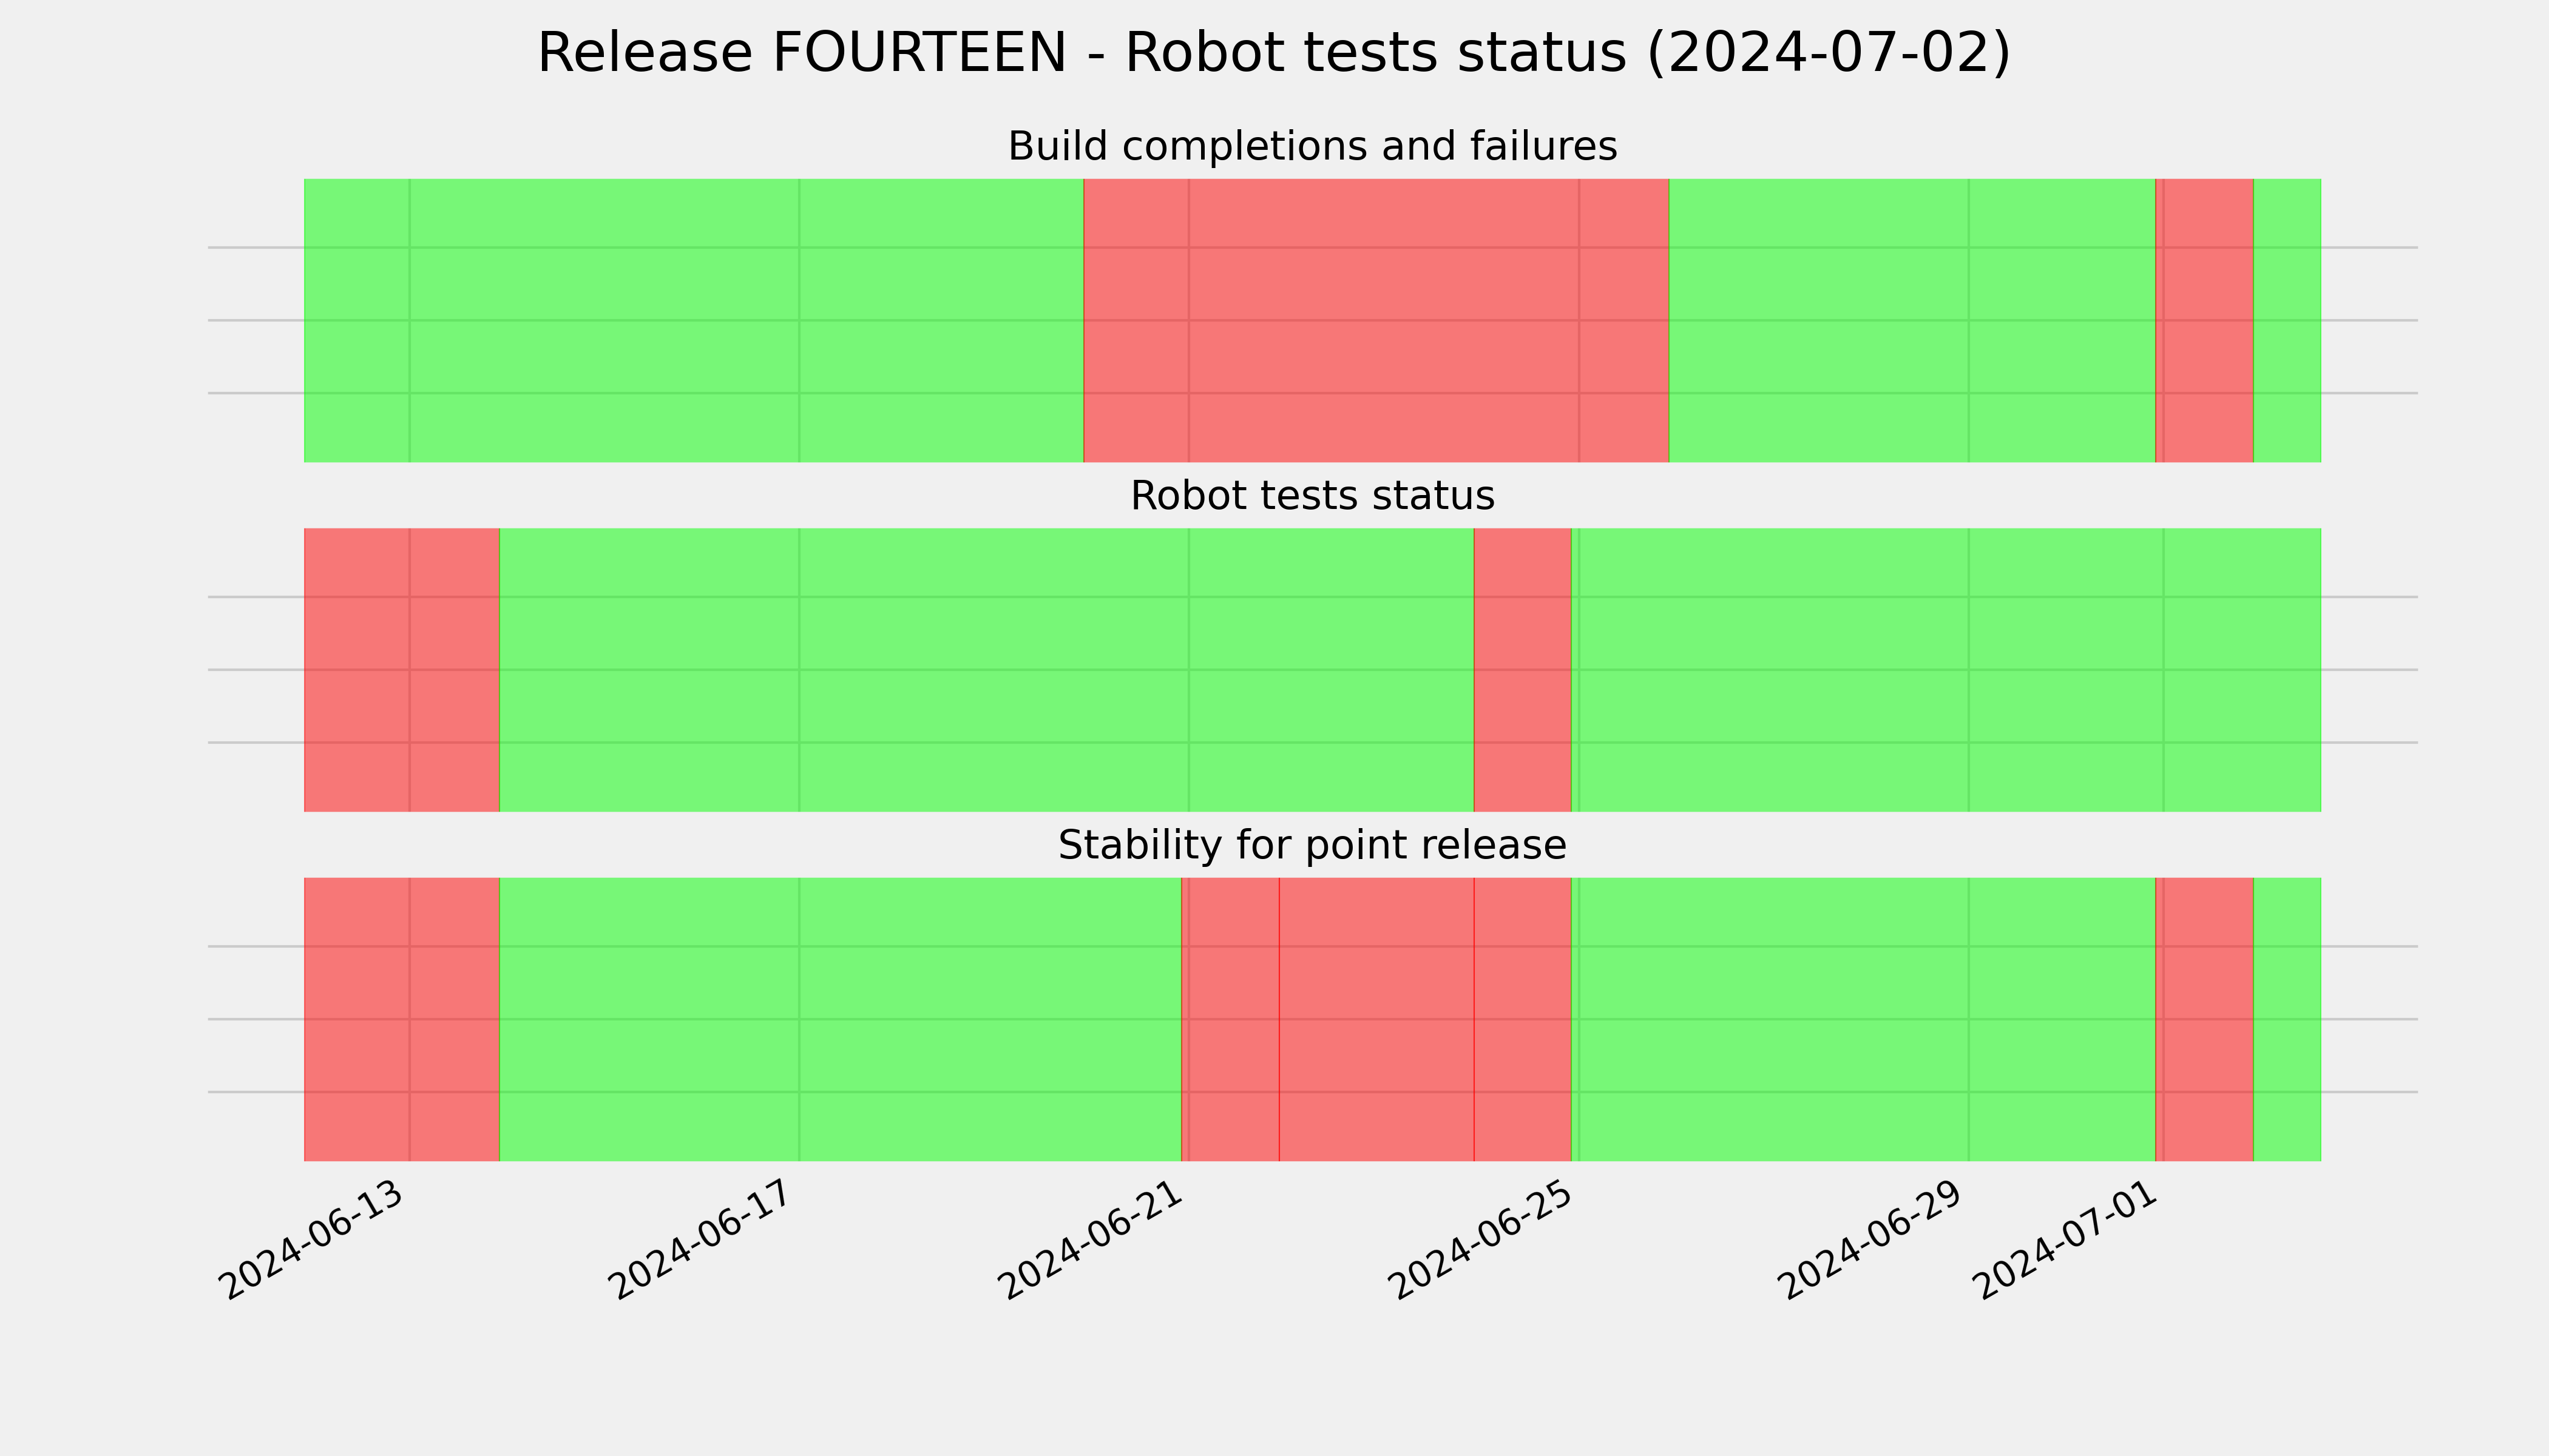2549x1456 pixels.
Task: Click the 'Build completions and failures' subplot title
Action: pos(1312,146)
